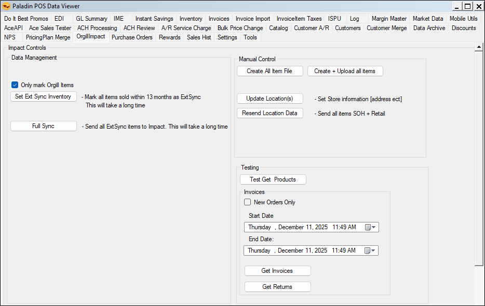Select the Customer A/R tab
Screen dimensions: 485x306
click(x=311, y=28)
